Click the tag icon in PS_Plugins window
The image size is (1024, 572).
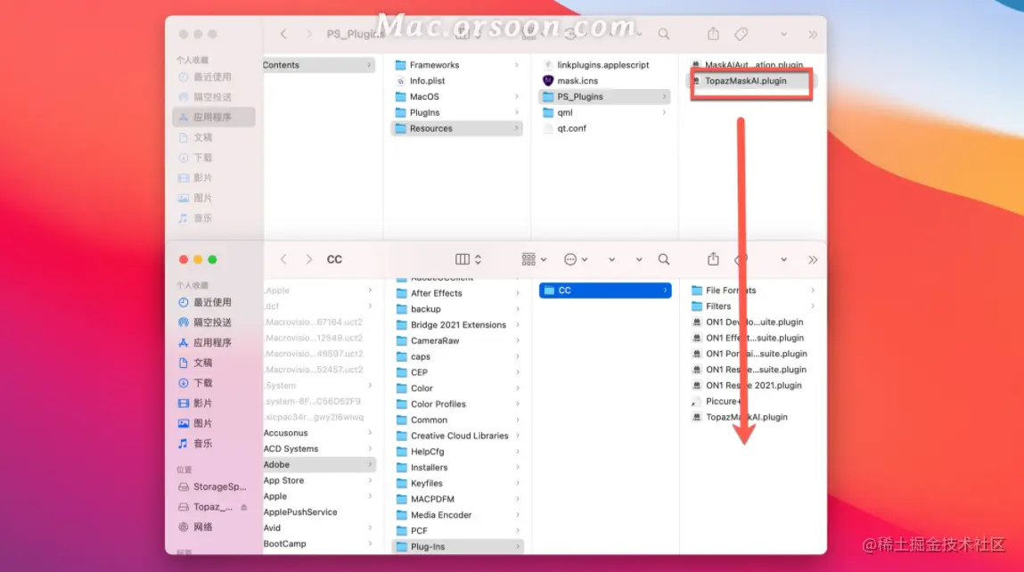click(x=741, y=34)
